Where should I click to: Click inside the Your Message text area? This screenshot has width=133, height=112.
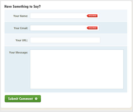[x=77, y=69]
